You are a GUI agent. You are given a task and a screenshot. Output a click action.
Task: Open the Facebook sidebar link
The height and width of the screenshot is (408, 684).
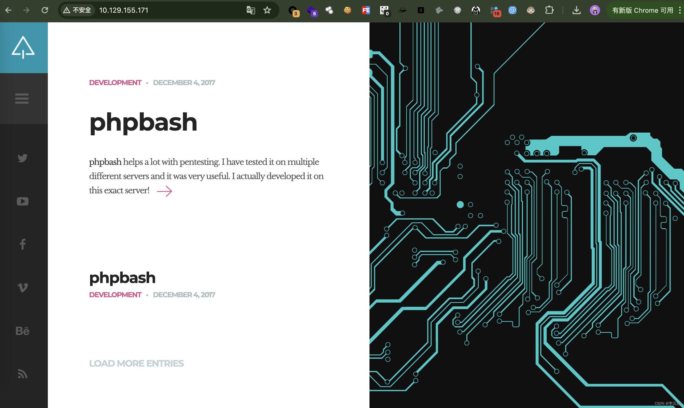click(23, 244)
